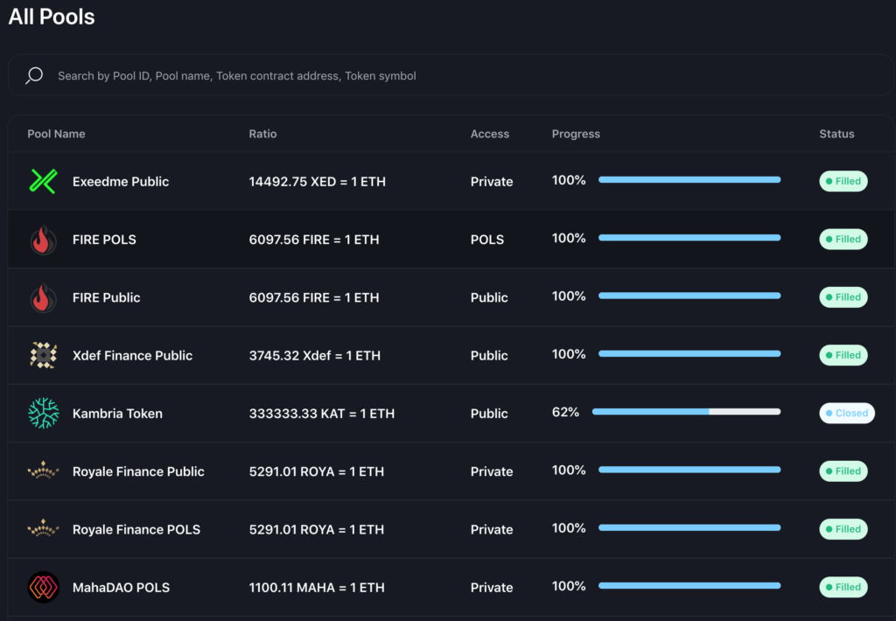This screenshot has width=896, height=621.
Task: Click the Access column header
Action: 490,134
